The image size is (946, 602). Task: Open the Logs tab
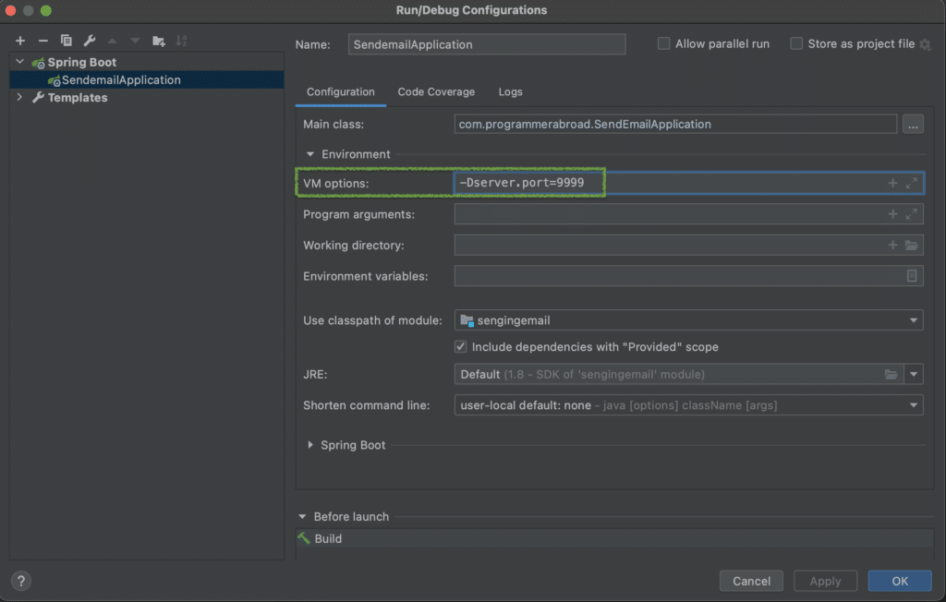(510, 92)
